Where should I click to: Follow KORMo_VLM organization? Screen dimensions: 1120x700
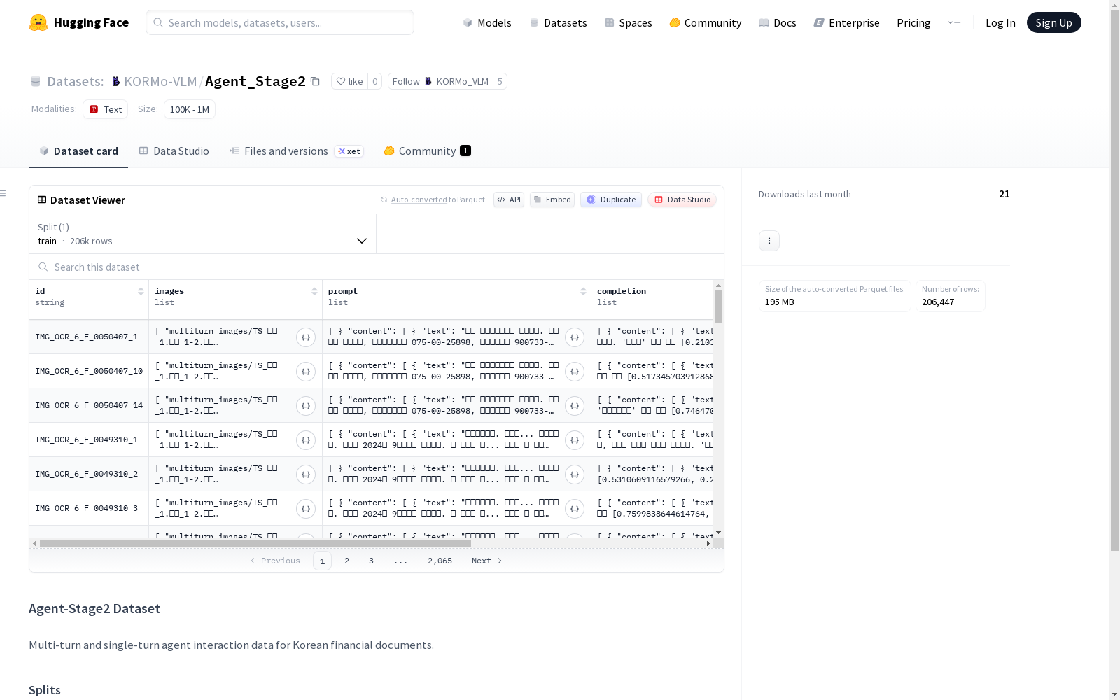pyautogui.click(x=440, y=81)
